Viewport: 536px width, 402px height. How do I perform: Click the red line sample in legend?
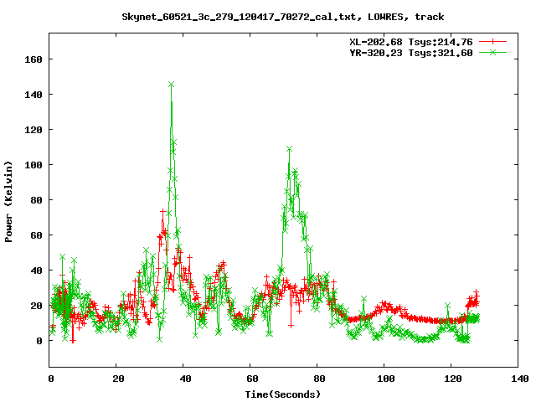pos(492,42)
